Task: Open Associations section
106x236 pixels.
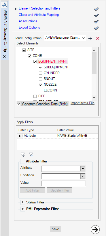Action: (x=28, y=21)
